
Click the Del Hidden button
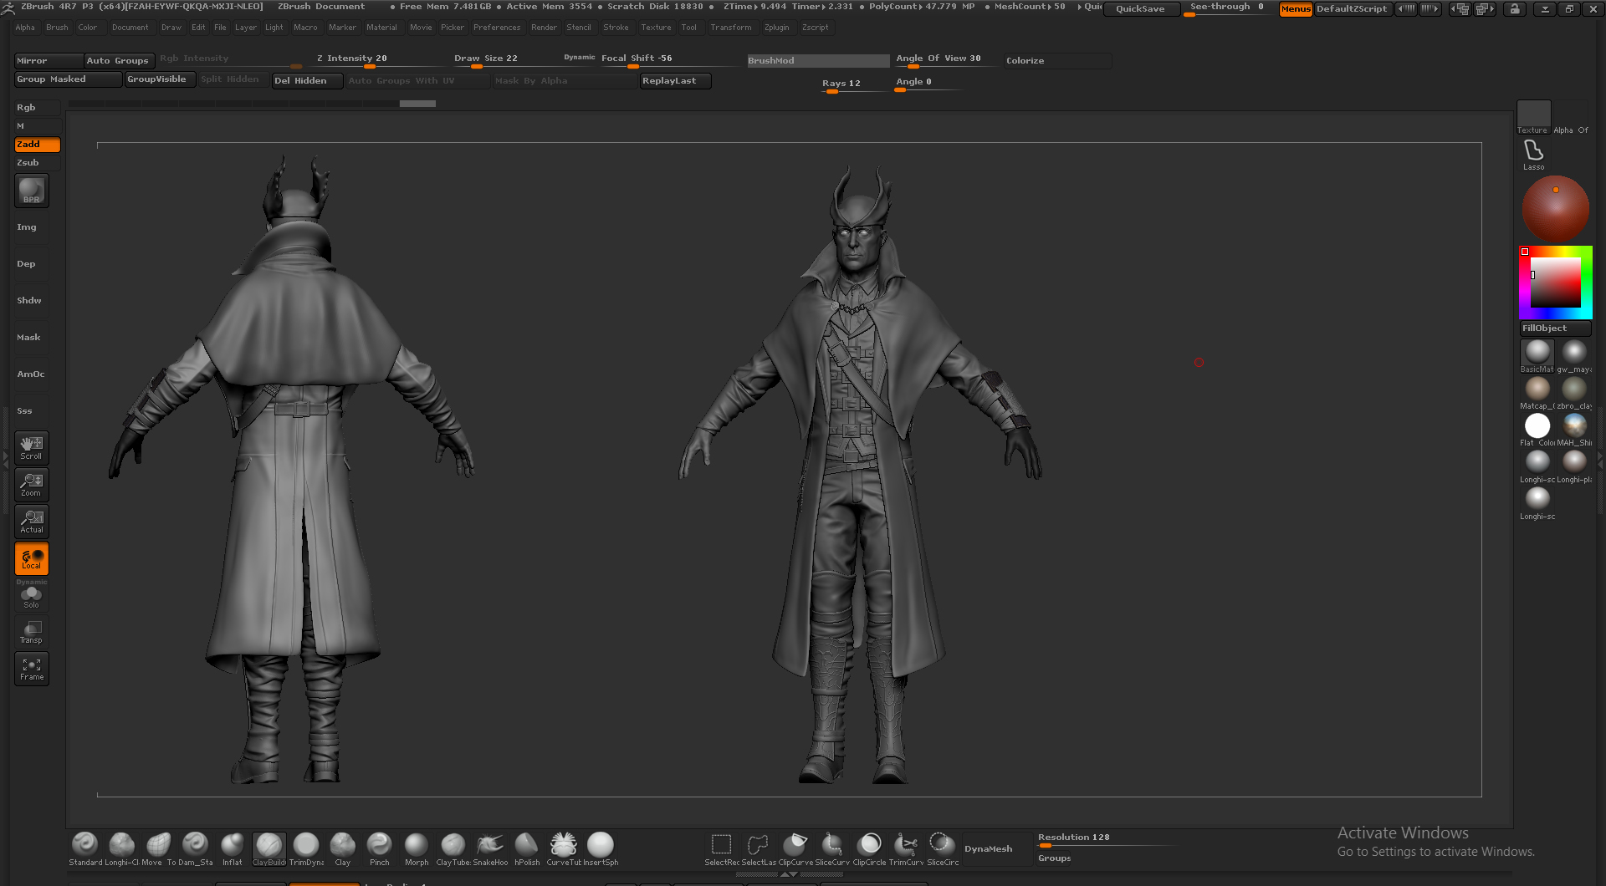click(307, 81)
